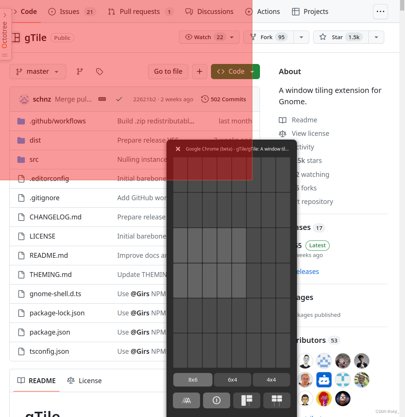Open 502 Commits history
This screenshot has height=417, width=405.
click(x=224, y=99)
